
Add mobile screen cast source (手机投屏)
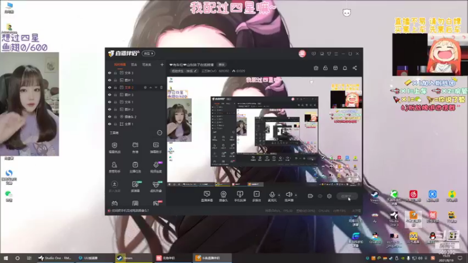[240, 196]
